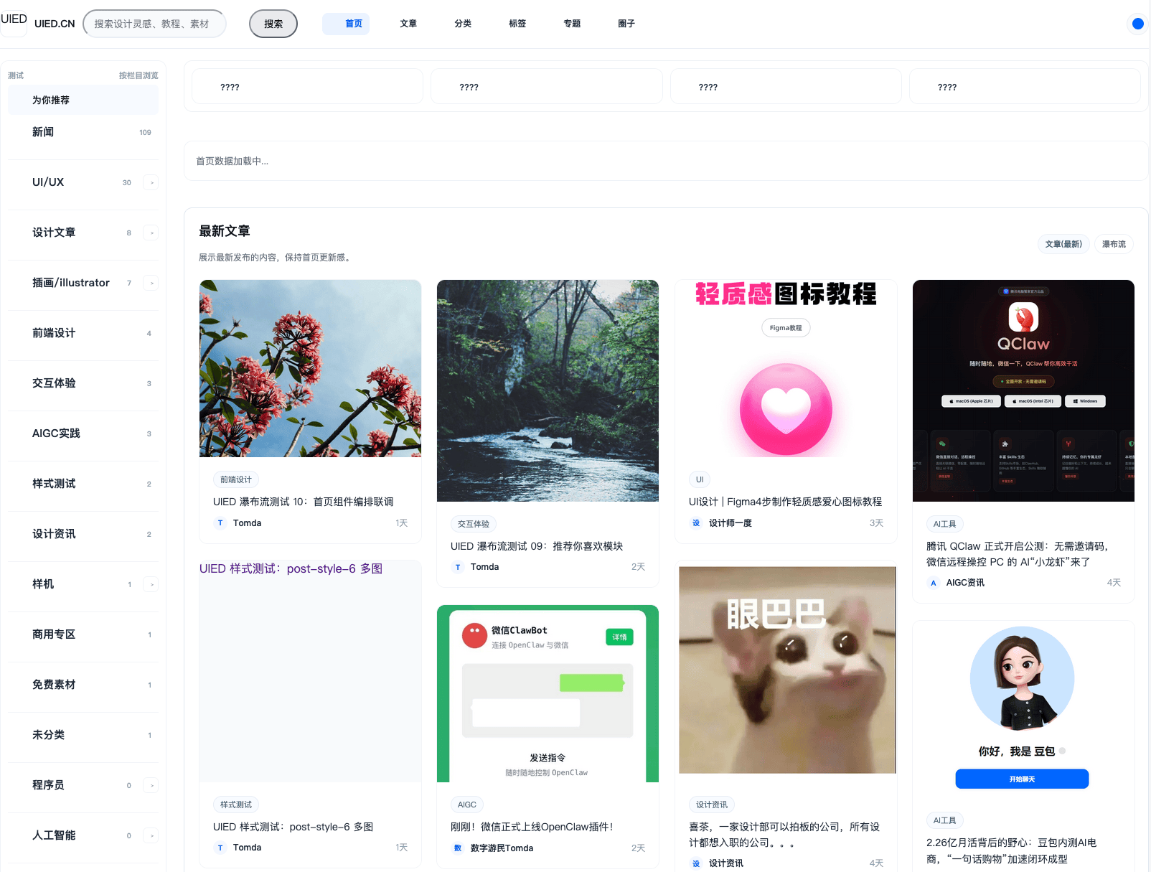Expand the 设计文章 category chevron
Image resolution: width=1151 pixels, height=872 pixels.
point(151,233)
